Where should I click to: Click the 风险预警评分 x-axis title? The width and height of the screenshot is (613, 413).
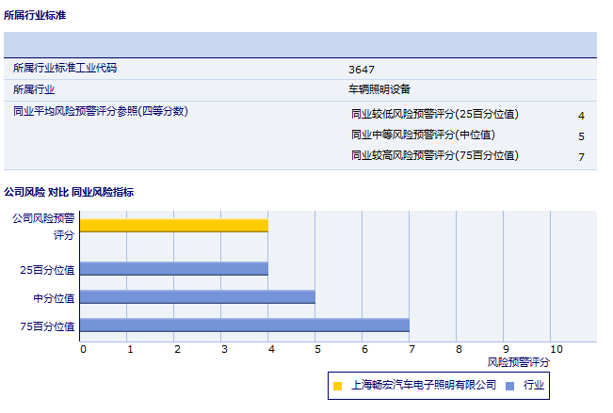pyautogui.click(x=519, y=362)
